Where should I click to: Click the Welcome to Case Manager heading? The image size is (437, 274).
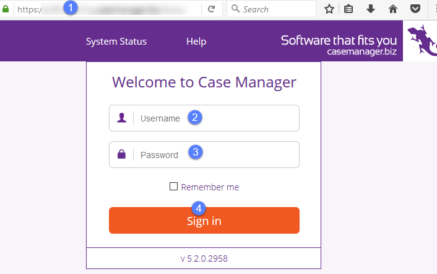click(204, 82)
